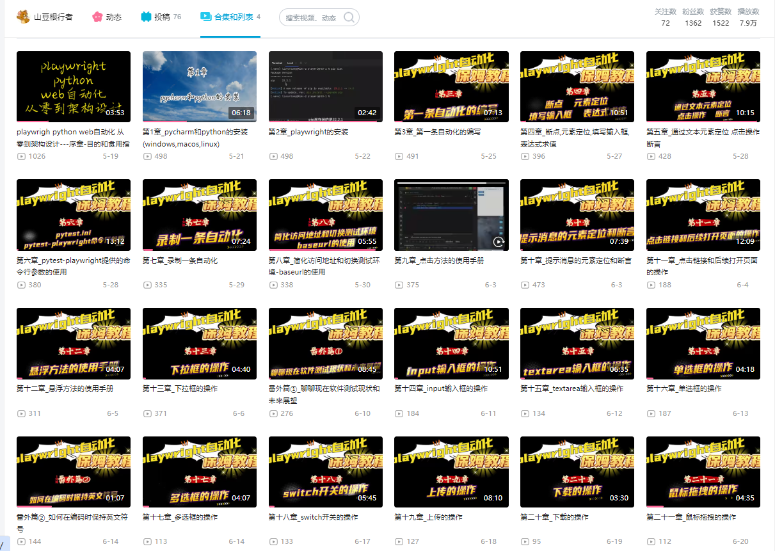Click title link 第十六章_单选框的操作

(x=684, y=388)
